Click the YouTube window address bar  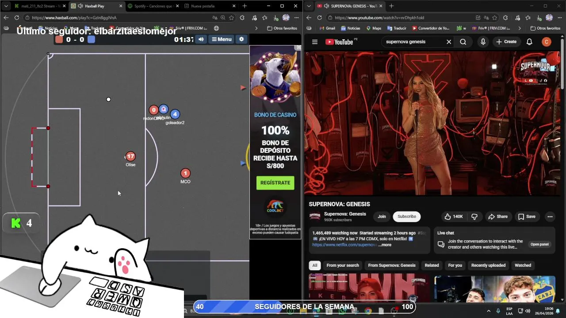pos(379,18)
